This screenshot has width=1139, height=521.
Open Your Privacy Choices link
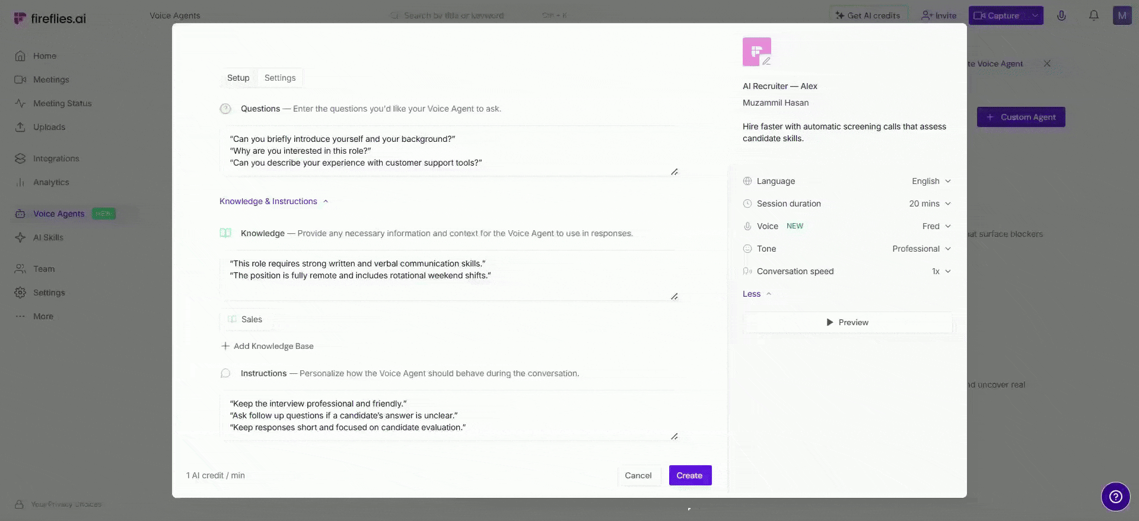click(66, 504)
